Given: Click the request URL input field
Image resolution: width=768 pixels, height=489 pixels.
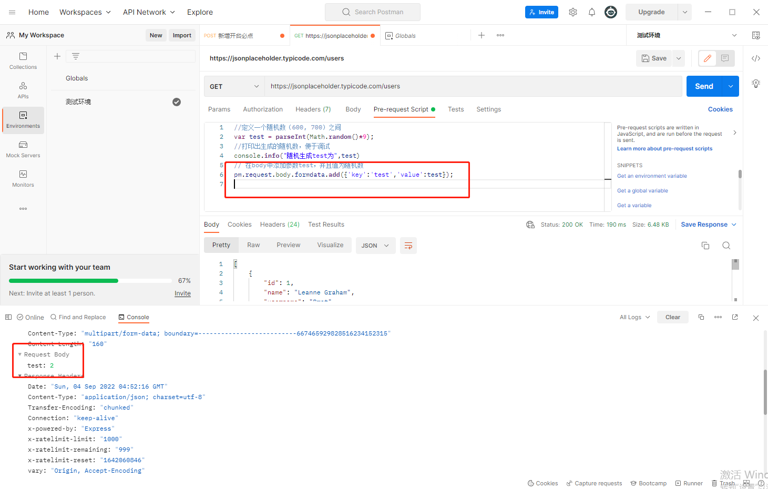Looking at the screenshot, I should click(x=473, y=86).
